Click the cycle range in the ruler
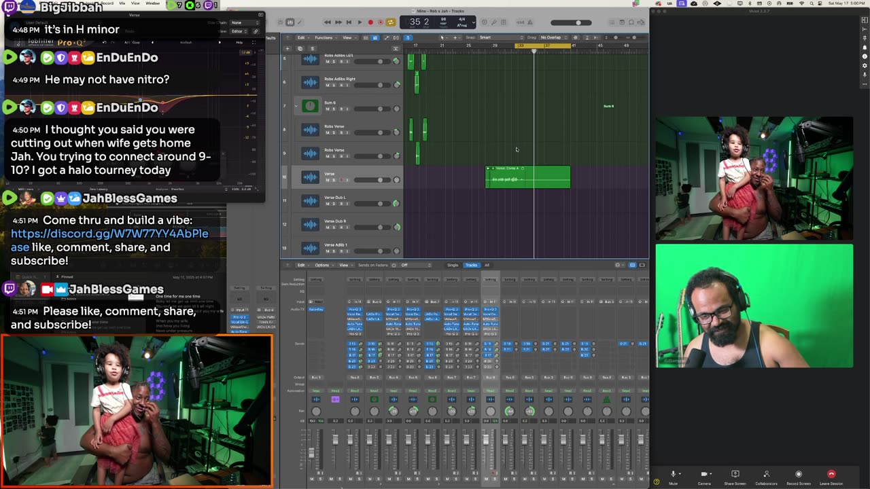 (542, 46)
